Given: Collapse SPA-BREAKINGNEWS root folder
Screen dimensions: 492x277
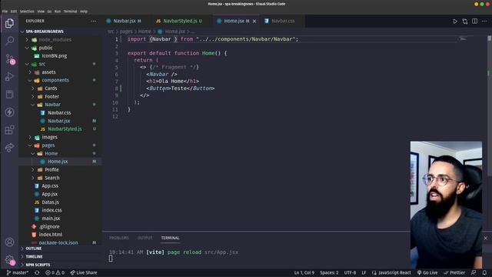Looking at the screenshot, I should coord(45,32).
